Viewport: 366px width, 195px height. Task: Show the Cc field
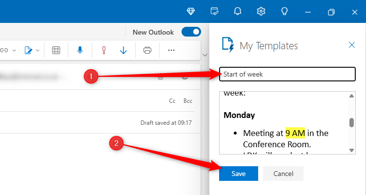tap(172, 101)
